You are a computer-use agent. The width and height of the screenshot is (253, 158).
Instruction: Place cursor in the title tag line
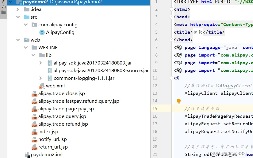coord(199,32)
